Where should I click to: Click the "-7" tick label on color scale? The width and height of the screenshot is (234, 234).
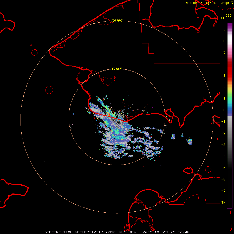pos(223,191)
